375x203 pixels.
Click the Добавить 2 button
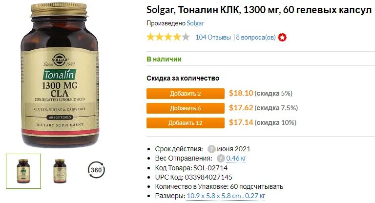(x=186, y=94)
